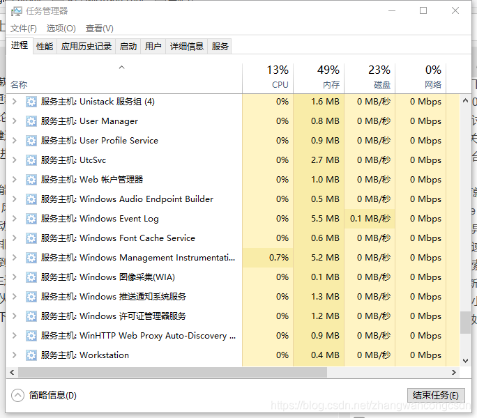Click the Task Manager icon in the title bar
Viewport: 477px width, 418px height.
pyautogui.click(x=17, y=12)
